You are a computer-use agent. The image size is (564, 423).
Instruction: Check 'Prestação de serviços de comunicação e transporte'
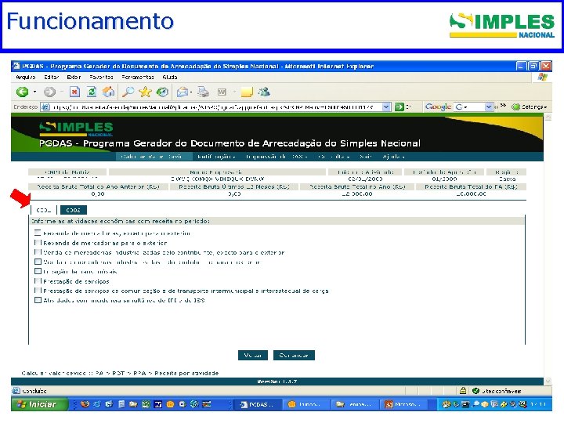point(38,290)
